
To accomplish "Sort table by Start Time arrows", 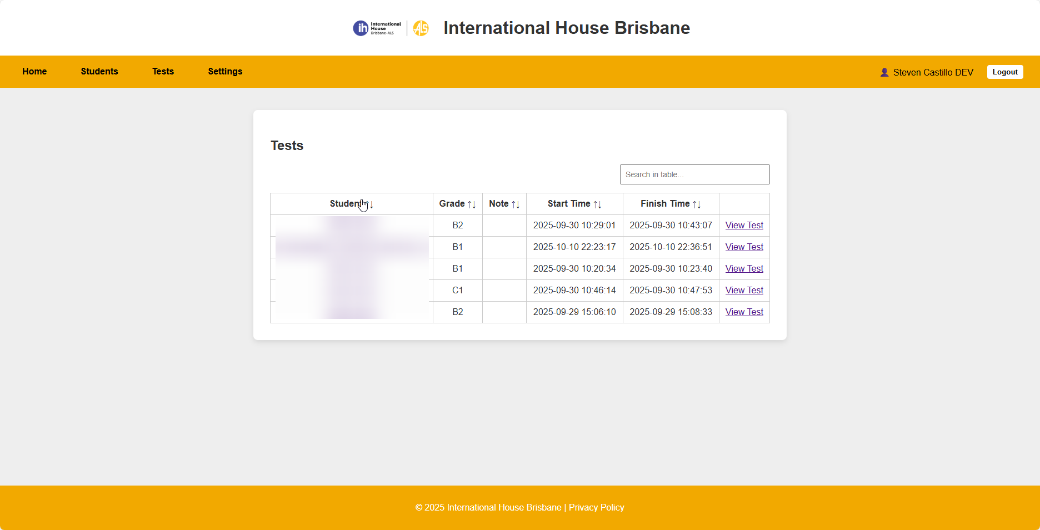I will [x=597, y=204].
